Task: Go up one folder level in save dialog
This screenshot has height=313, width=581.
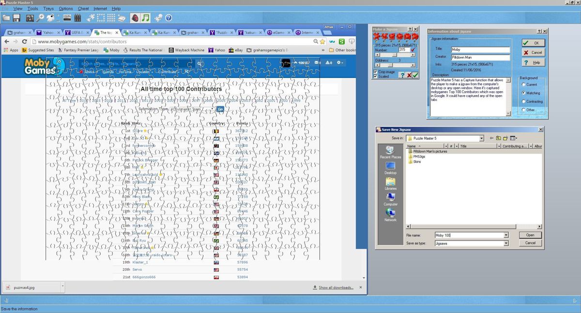Action: [498, 138]
